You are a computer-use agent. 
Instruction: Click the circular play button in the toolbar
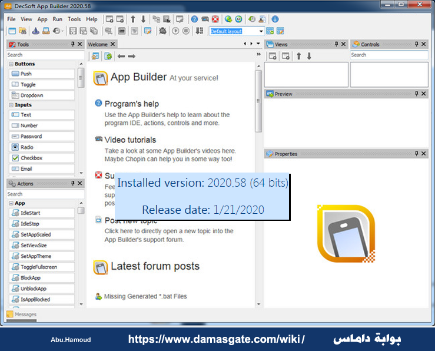click(x=175, y=31)
